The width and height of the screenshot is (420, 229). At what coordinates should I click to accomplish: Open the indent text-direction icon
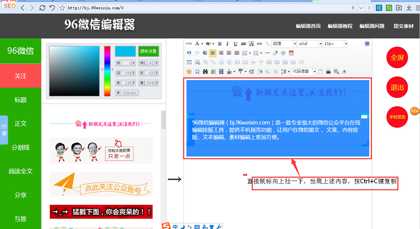(x=205, y=53)
